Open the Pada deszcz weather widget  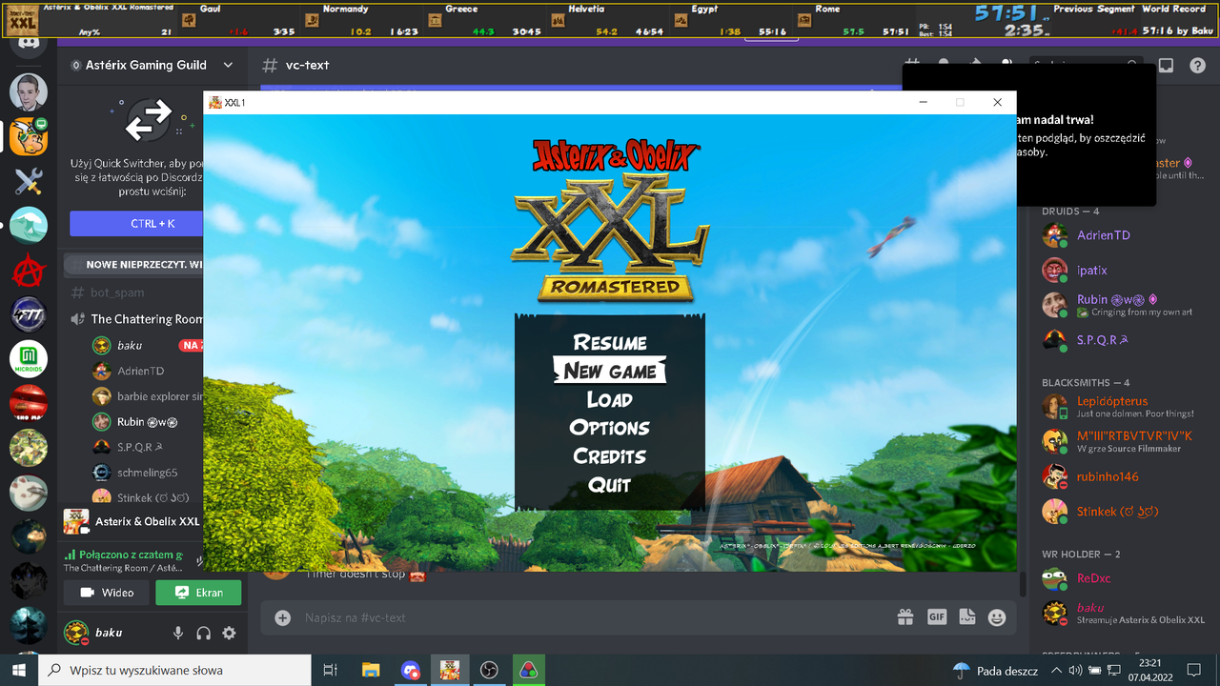tap(995, 670)
